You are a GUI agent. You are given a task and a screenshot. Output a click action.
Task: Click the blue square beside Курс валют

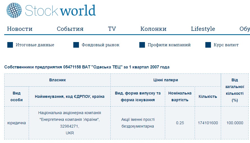tap(208, 45)
